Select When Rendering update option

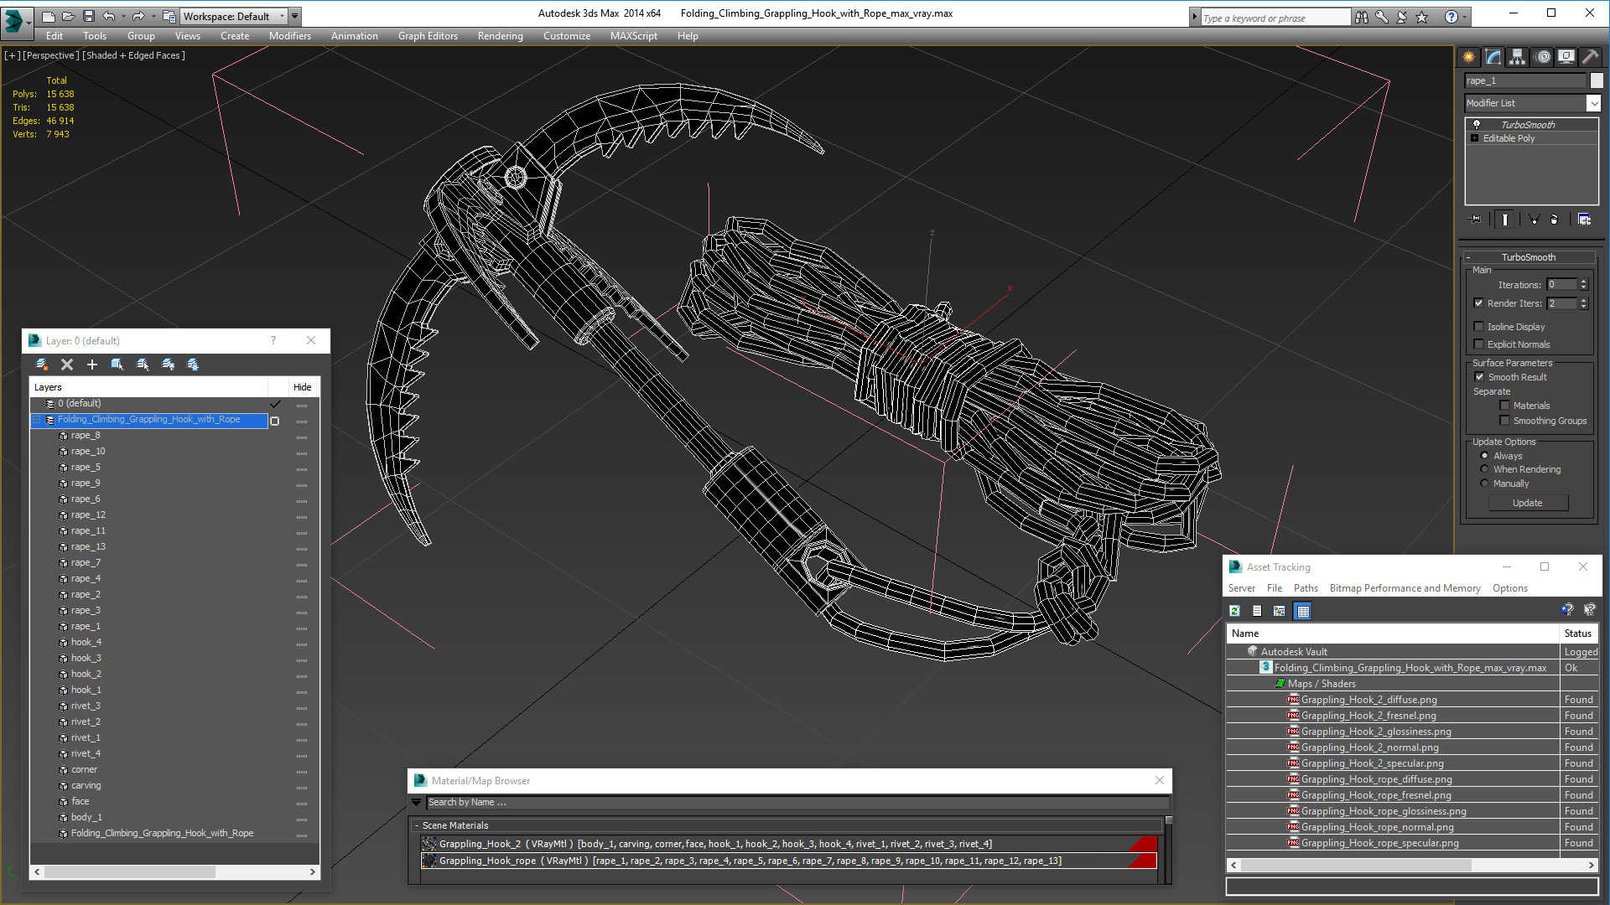click(1485, 469)
